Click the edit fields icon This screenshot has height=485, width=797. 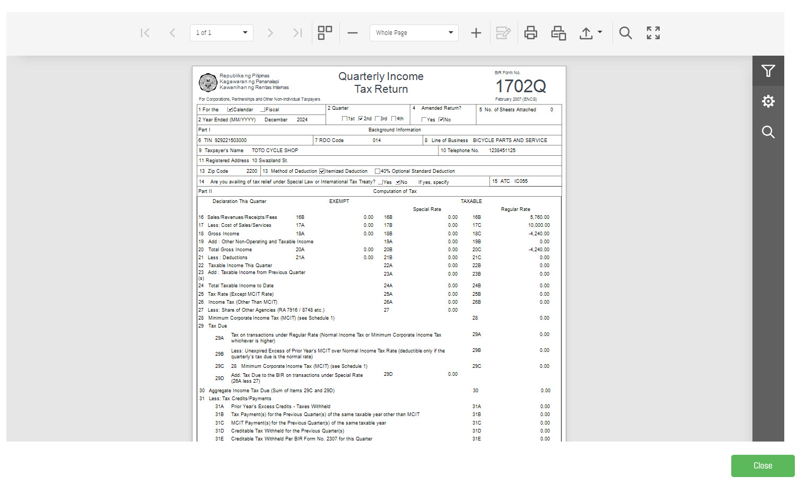(x=503, y=33)
